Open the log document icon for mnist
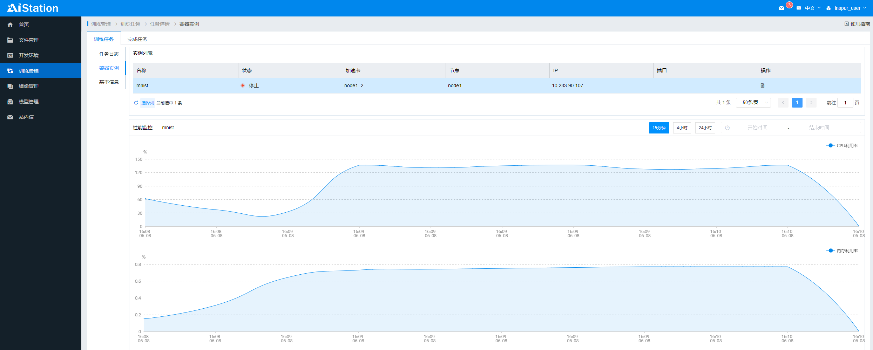The width and height of the screenshot is (873, 350). click(x=763, y=85)
